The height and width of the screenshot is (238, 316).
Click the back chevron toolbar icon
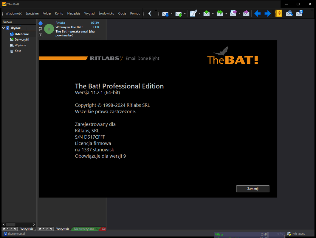(150, 13)
